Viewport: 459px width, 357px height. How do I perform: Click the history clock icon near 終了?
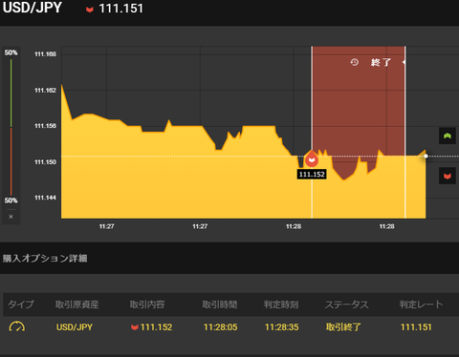point(354,62)
